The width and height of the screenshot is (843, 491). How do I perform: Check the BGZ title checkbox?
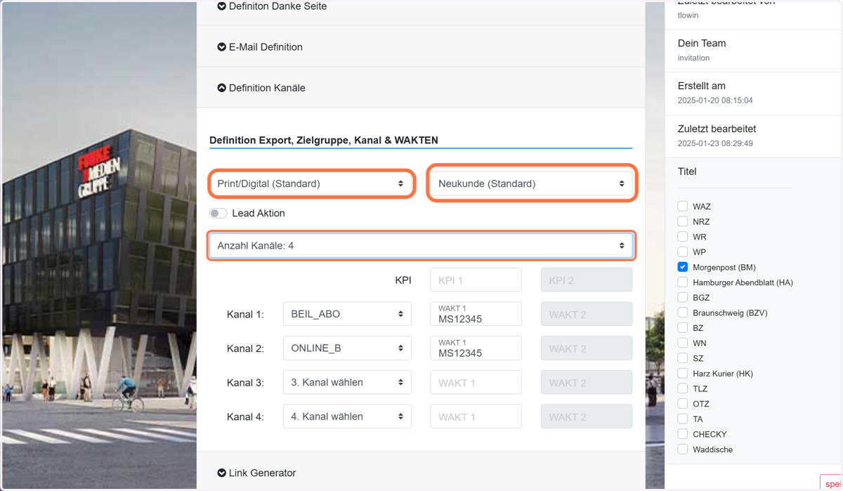click(683, 297)
